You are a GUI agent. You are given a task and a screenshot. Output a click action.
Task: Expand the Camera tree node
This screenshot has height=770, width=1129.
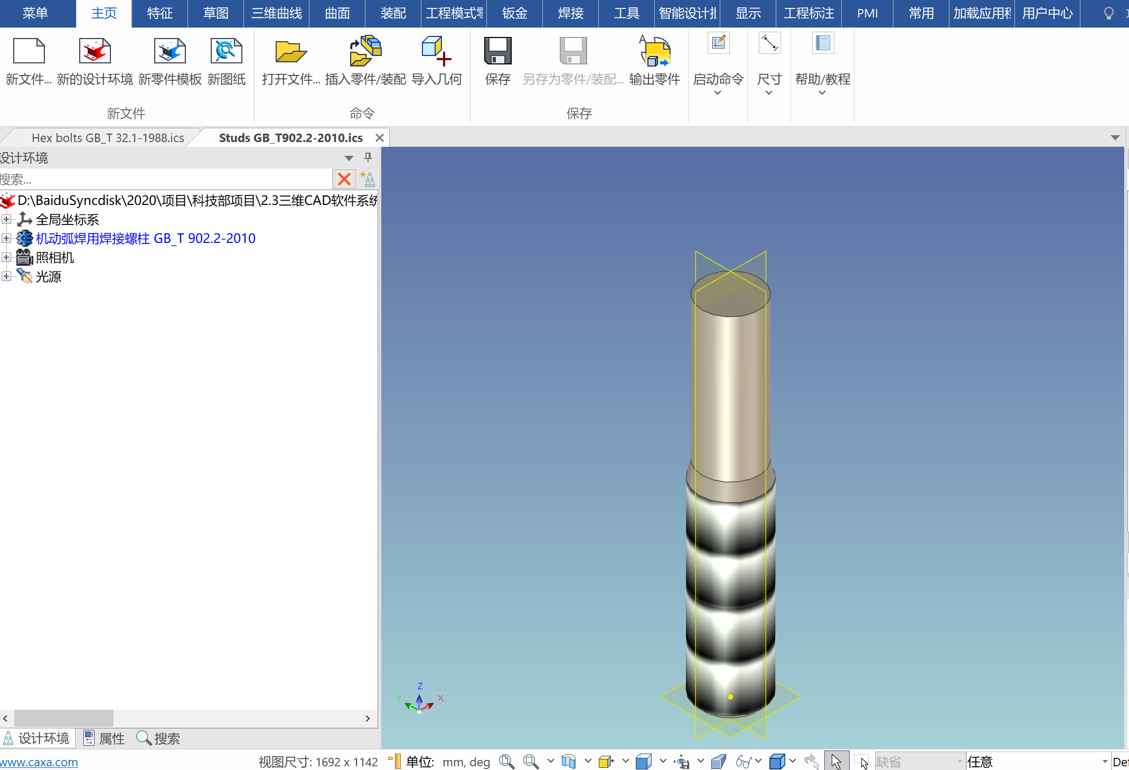click(6, 257)
